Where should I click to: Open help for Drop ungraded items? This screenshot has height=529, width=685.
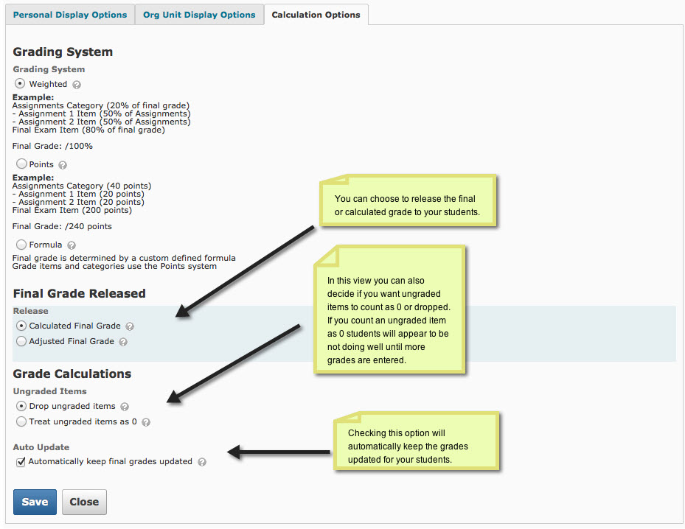[124, 406]
